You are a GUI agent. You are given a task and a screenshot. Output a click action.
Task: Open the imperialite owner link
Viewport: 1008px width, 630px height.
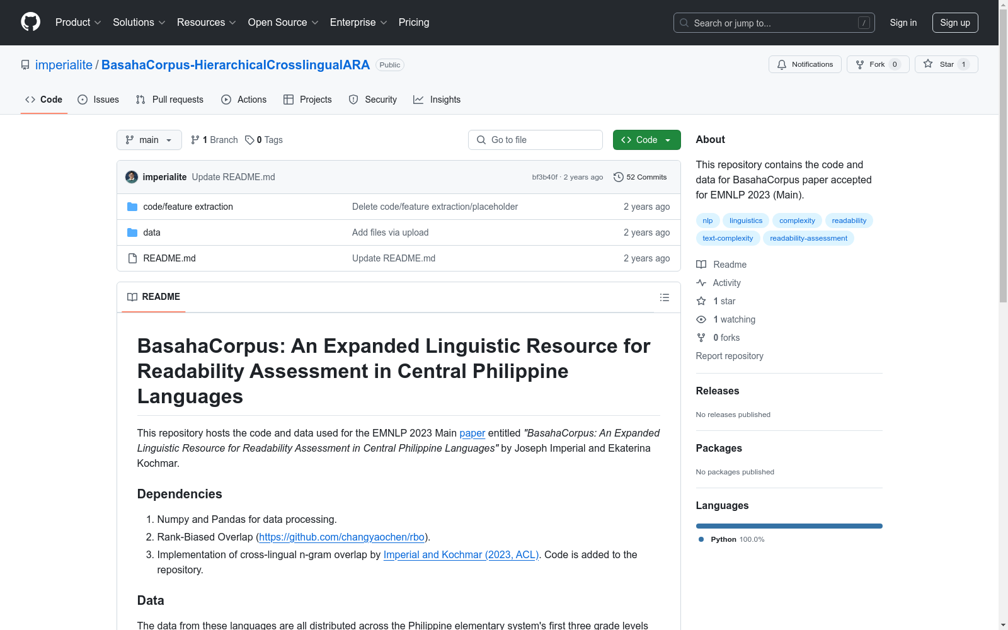click(x=64, y=65)
